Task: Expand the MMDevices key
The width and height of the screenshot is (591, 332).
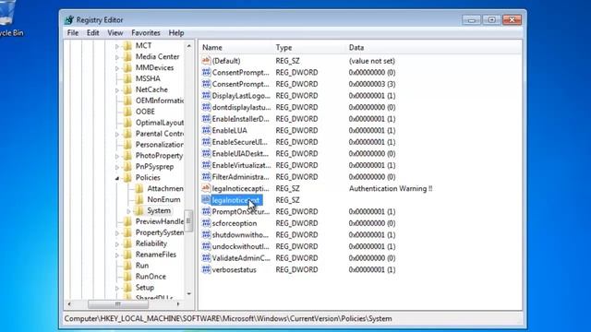Action: click(117, 68)
